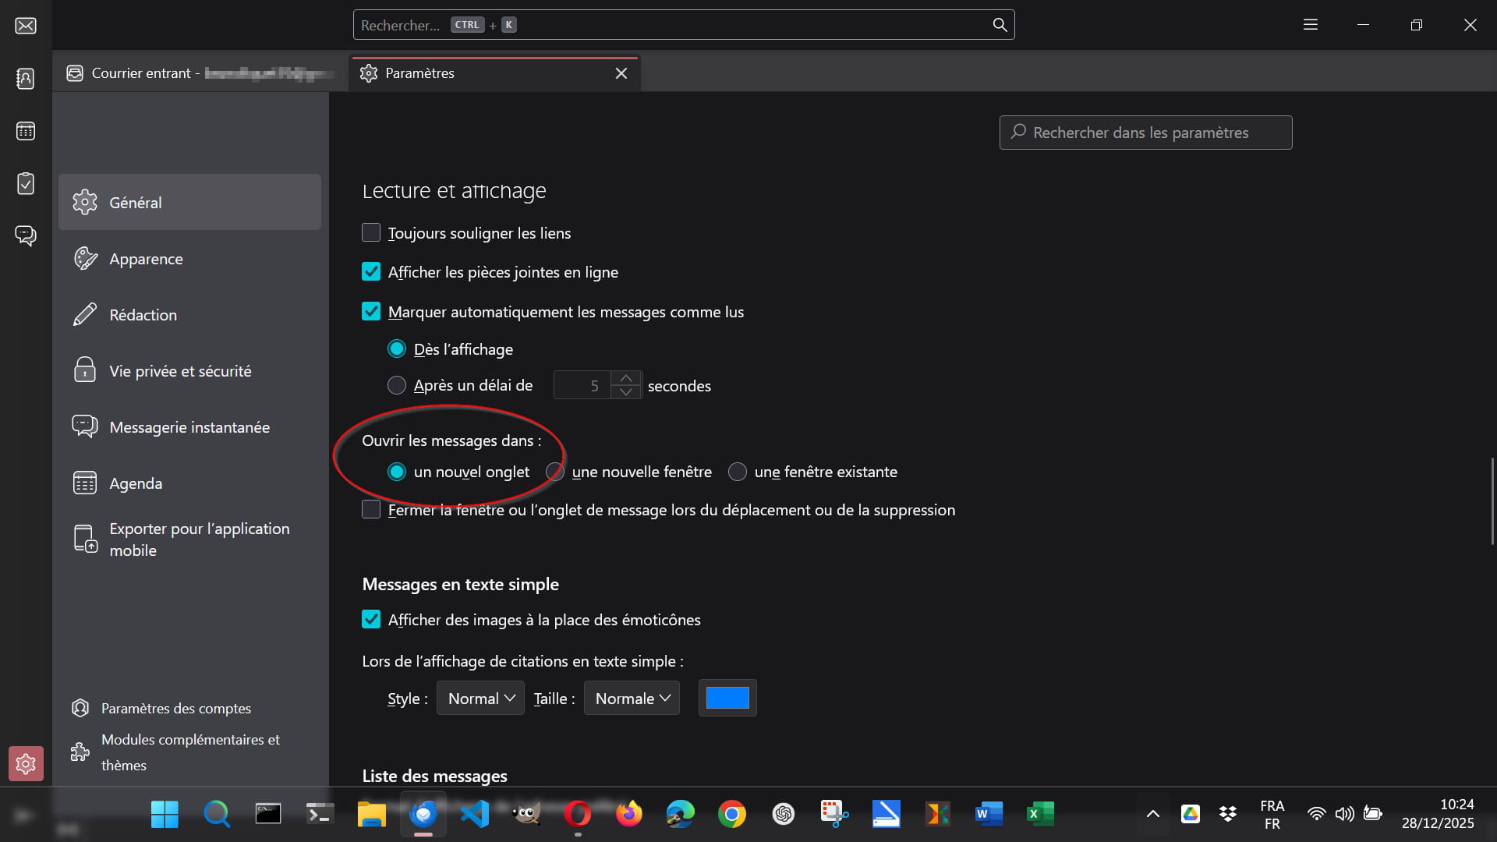Open the Address Book icon

pyautogui.click(x=26, y=78)
